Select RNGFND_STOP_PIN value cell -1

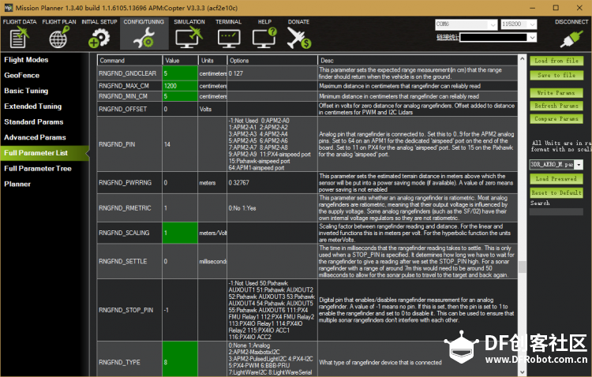pyautogui.click(x=180, y=310)
